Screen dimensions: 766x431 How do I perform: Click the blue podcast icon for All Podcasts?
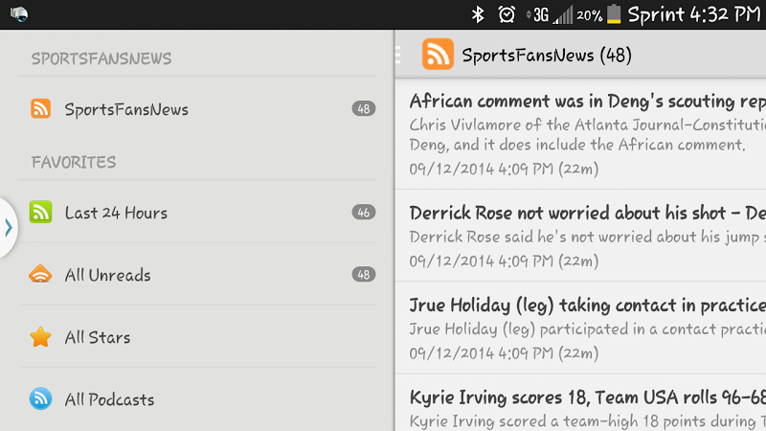[40, 398]
